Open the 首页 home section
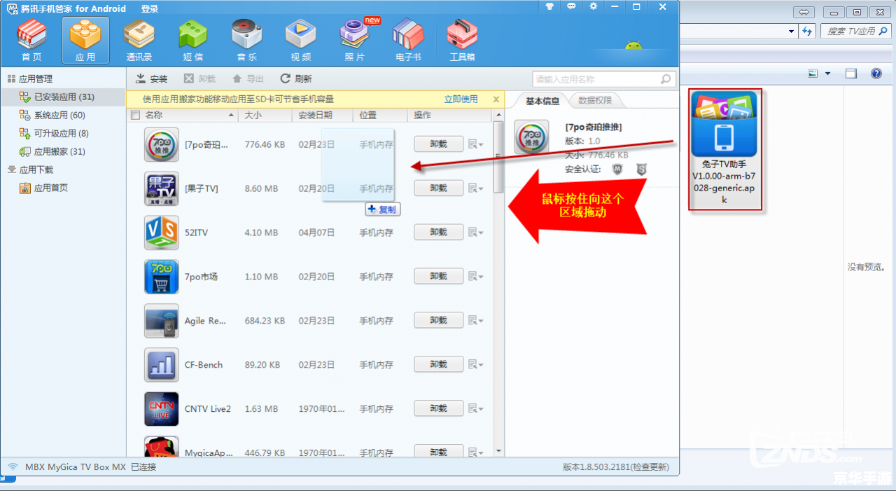 (x=31, y=41)
